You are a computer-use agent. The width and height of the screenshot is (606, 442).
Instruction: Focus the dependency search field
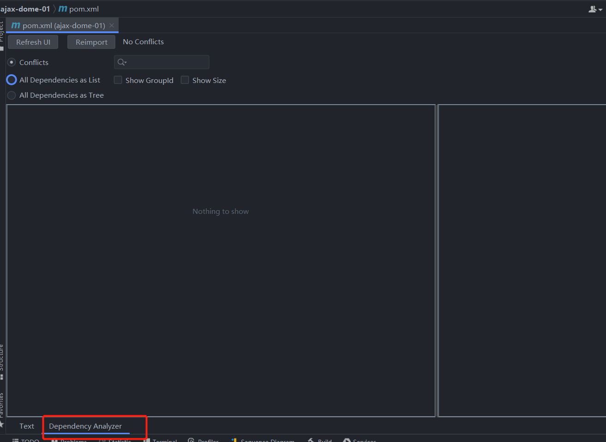(x=162, y=62)
